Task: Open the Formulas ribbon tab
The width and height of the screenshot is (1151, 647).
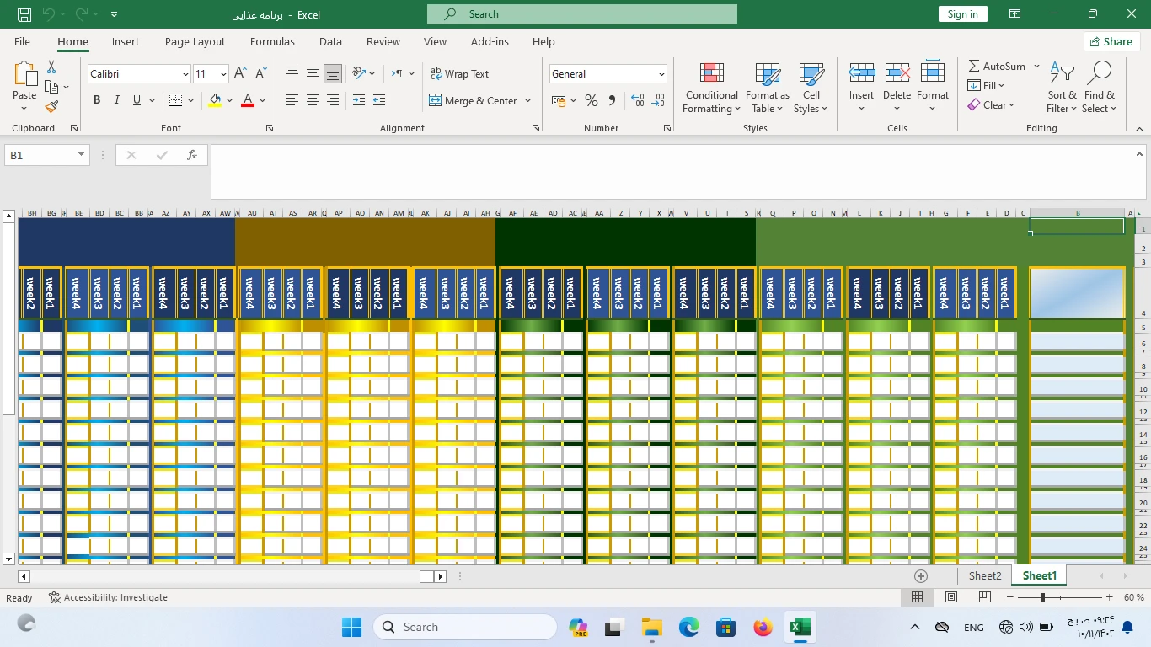Action: tap(272, 41)
